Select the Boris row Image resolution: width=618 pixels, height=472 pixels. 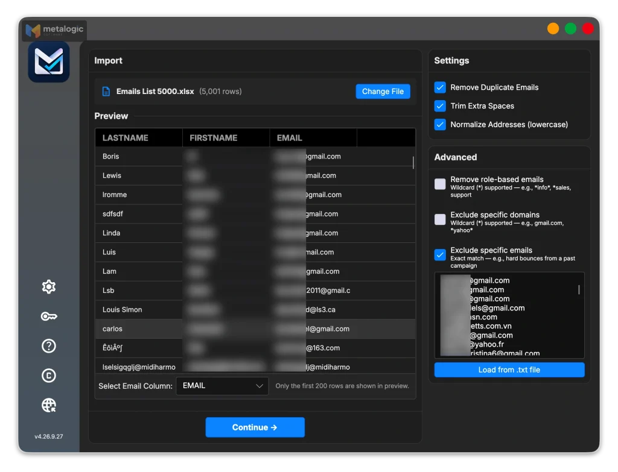[255, 156]
